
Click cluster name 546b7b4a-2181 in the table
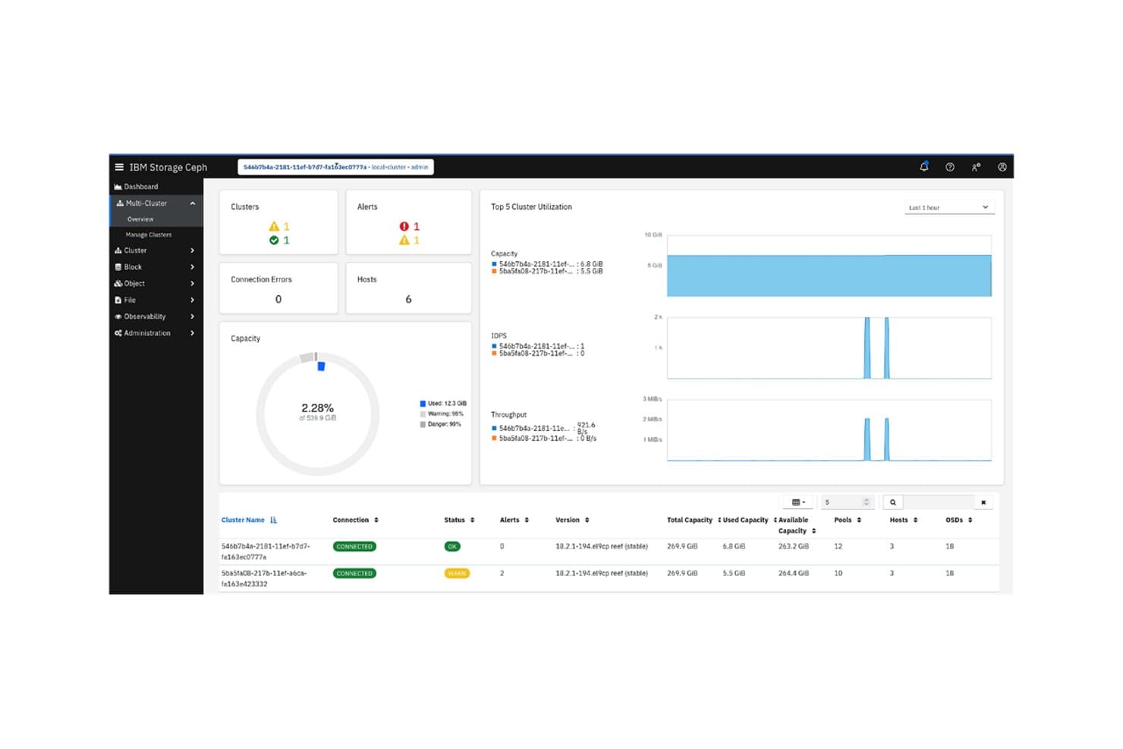(266, 552)
